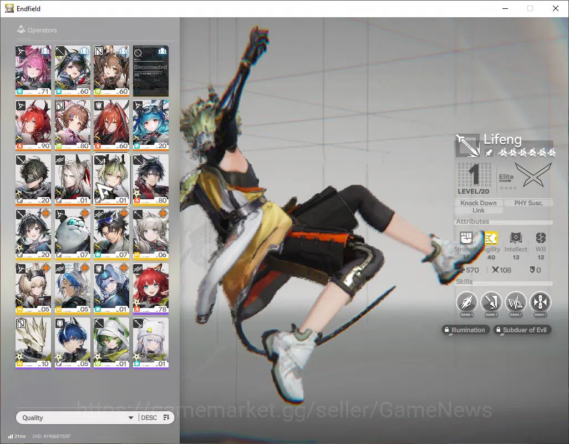Click the Lifeng name heading

click(x=502, y=139)
